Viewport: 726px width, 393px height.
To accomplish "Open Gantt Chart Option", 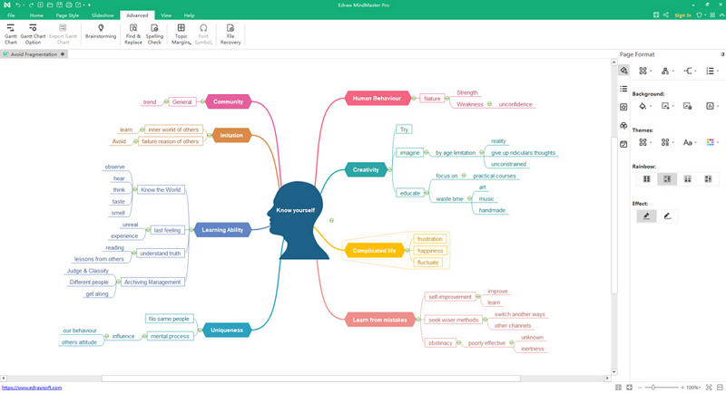I will click(x=34, y=34).
